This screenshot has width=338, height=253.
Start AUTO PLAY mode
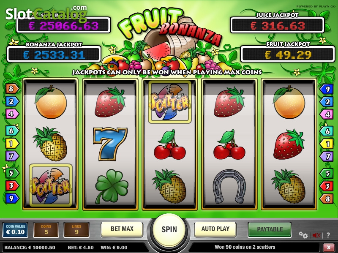215,229
